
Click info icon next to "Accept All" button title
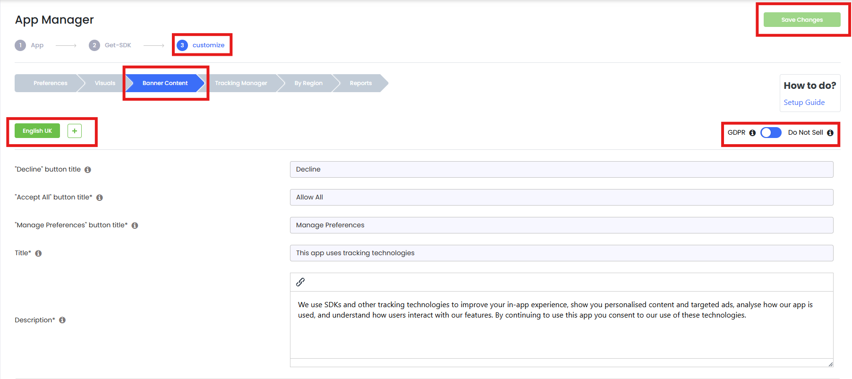tap(100, 198)
